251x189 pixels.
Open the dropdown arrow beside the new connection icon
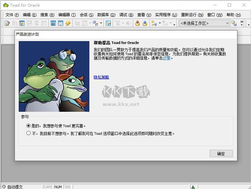pyautogui.click(x=159, y=23)
